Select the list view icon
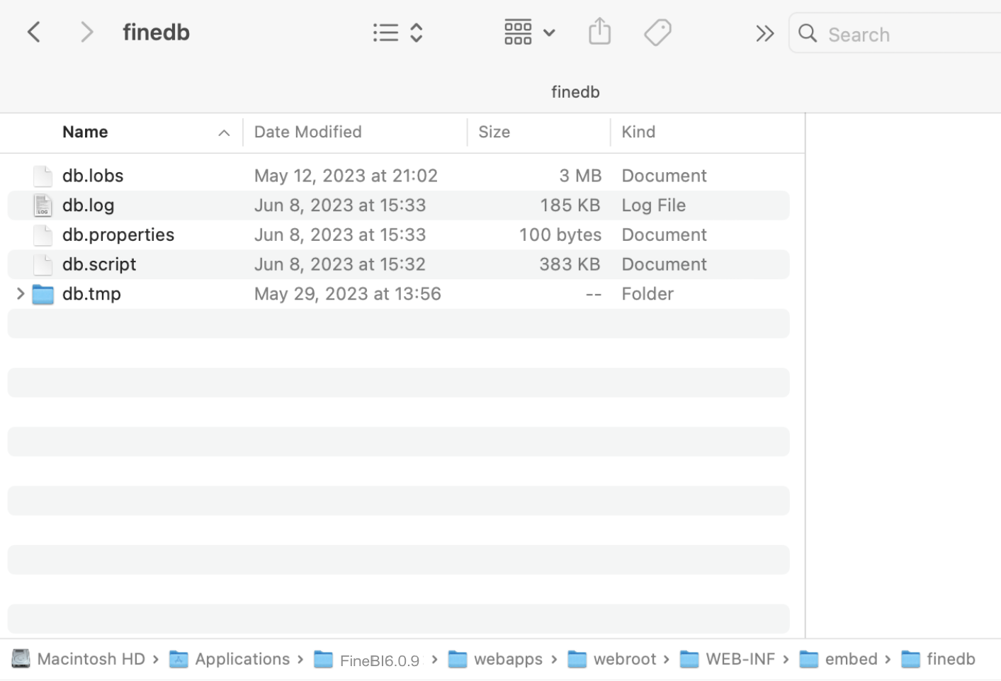 pyautogui.click(x=386, y=32)
